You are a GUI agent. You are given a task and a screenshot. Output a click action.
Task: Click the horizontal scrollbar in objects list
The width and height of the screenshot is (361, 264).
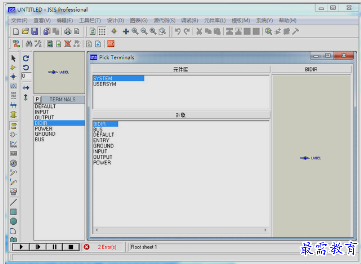[x=180, y=230]
